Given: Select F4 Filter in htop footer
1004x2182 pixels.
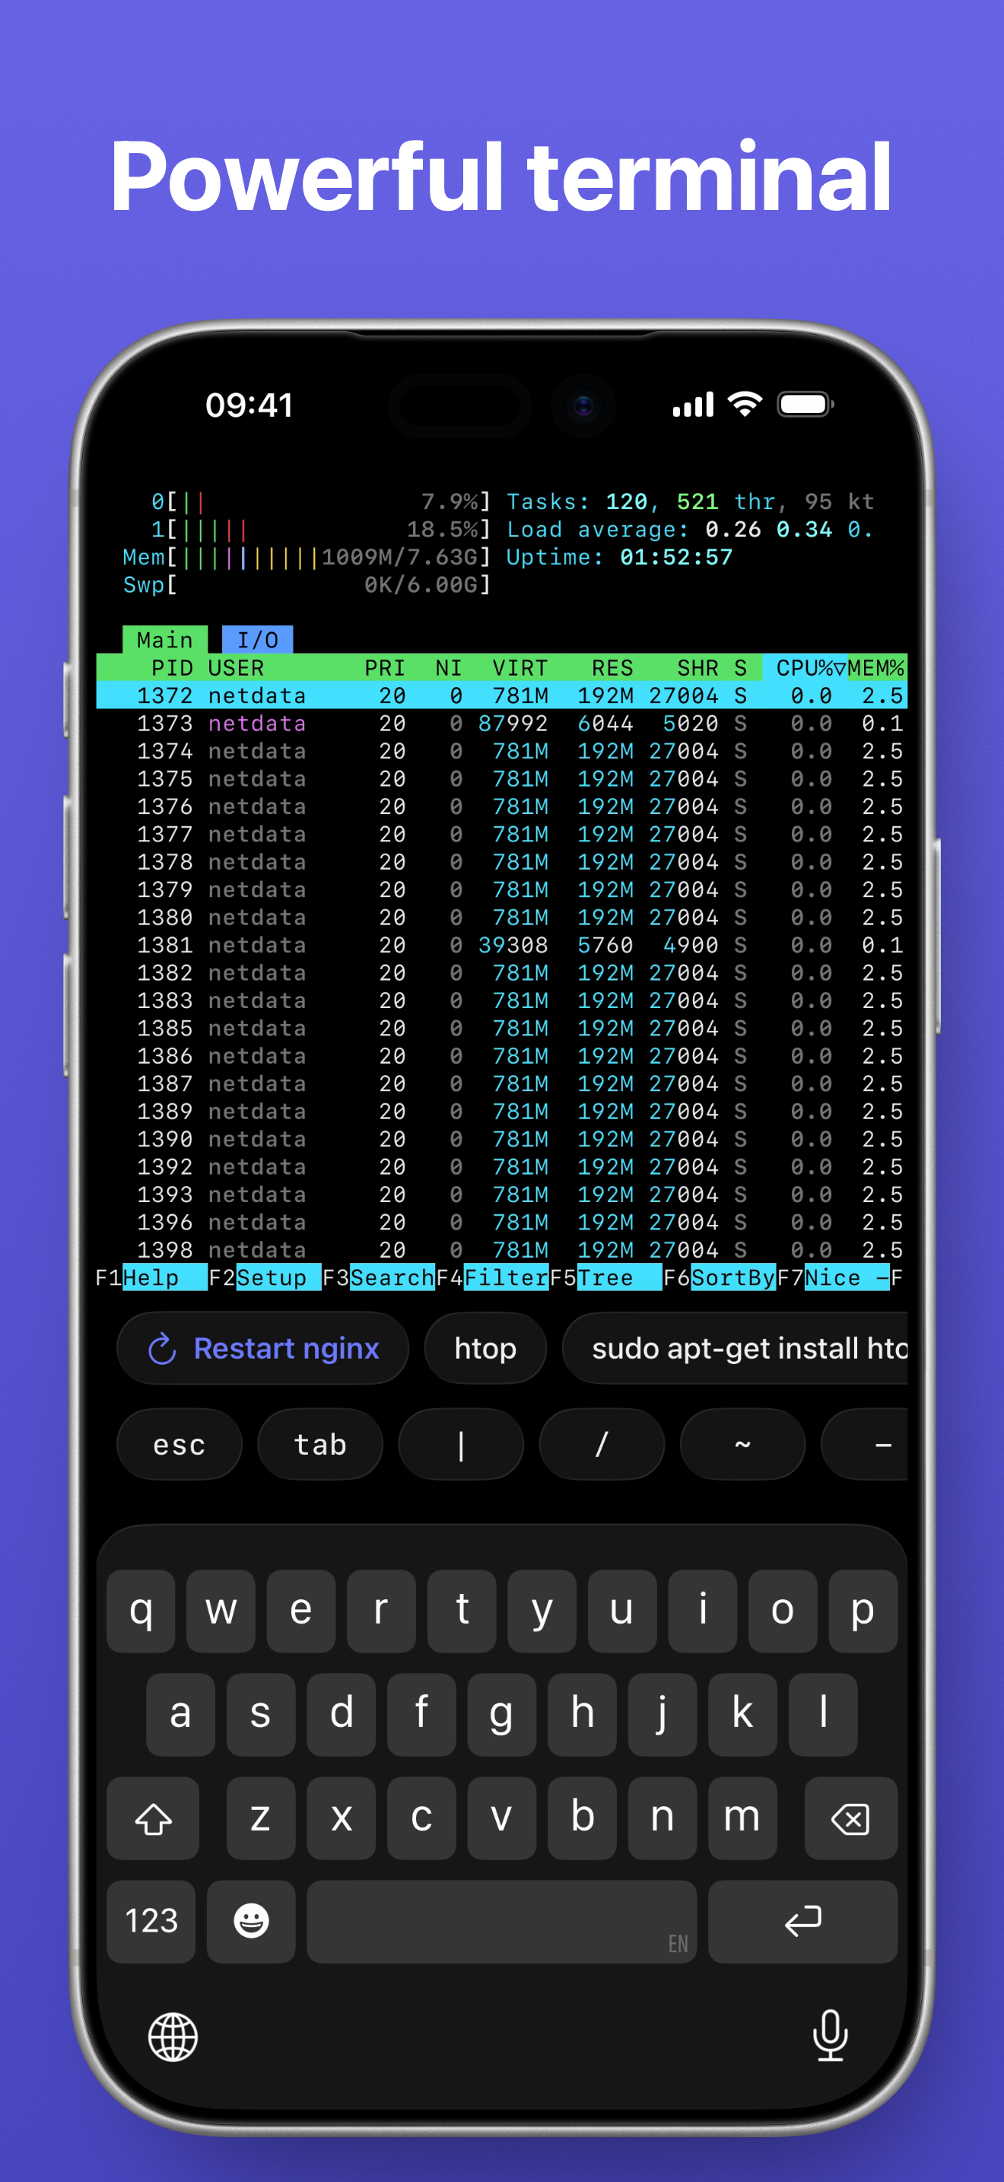Looking at the screenshot, I should (493, 1277).
